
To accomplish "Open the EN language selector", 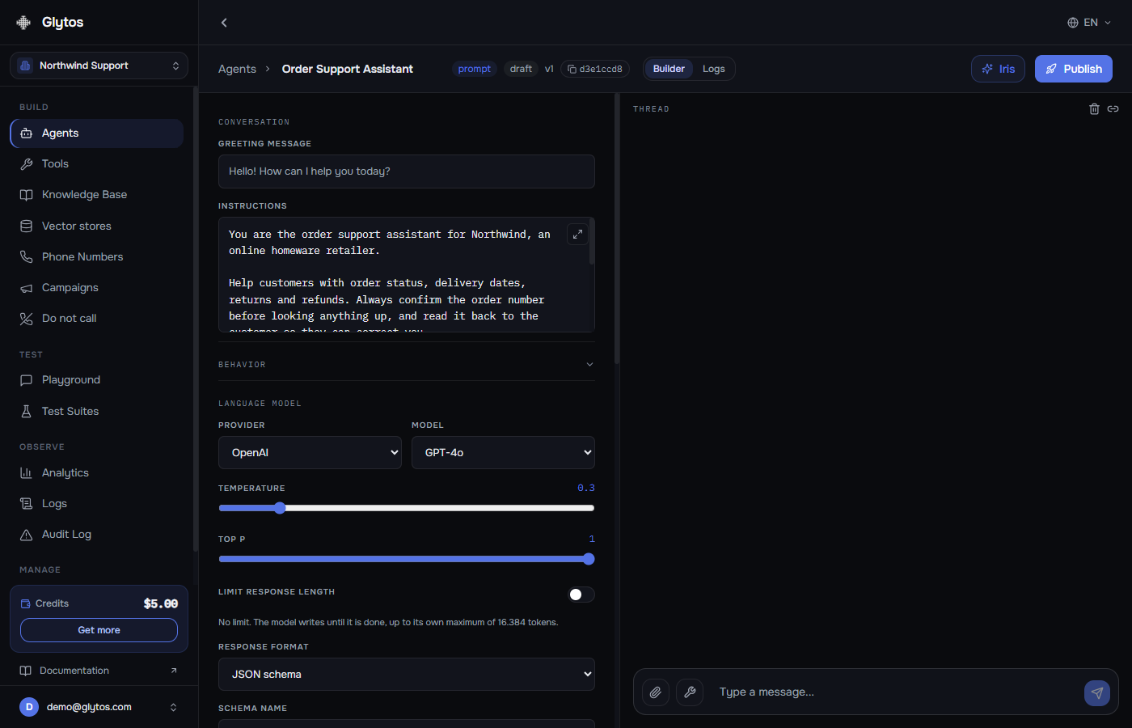I will tap(1089, 23).
